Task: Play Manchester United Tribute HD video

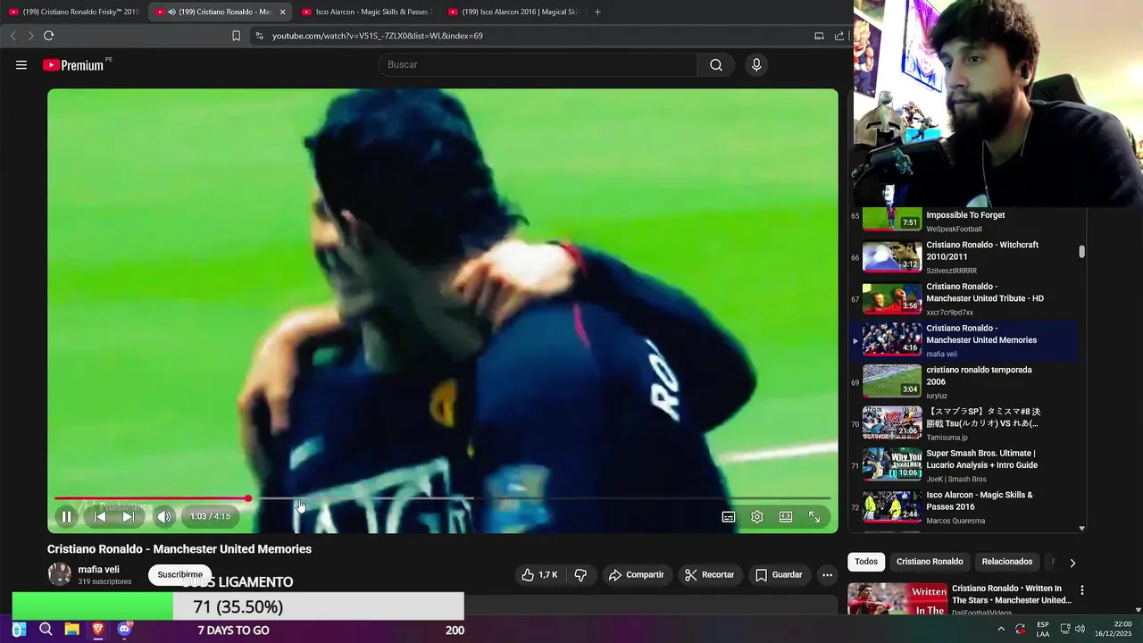Action: pos(963,299)
